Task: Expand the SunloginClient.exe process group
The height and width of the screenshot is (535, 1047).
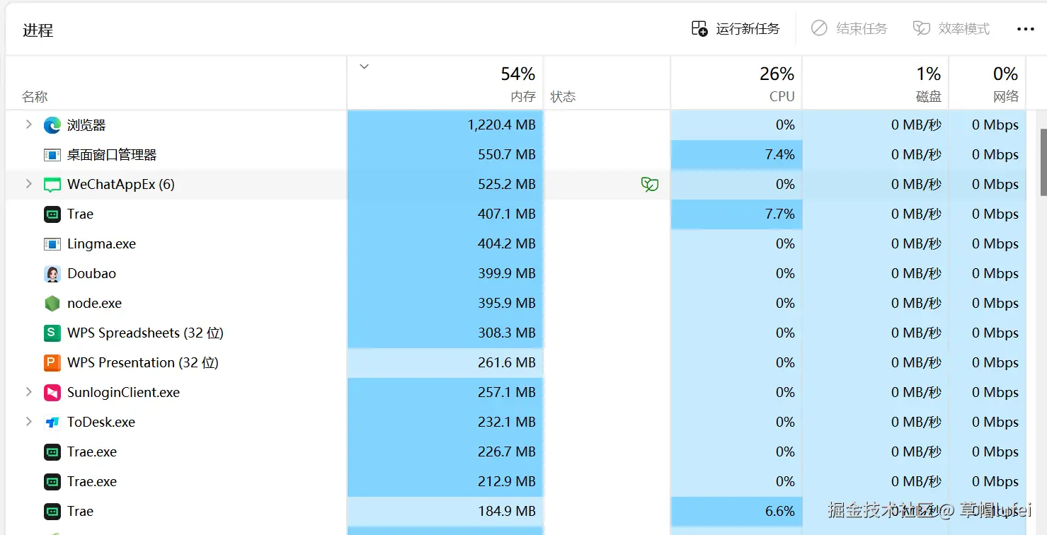Action: point(28,392)
